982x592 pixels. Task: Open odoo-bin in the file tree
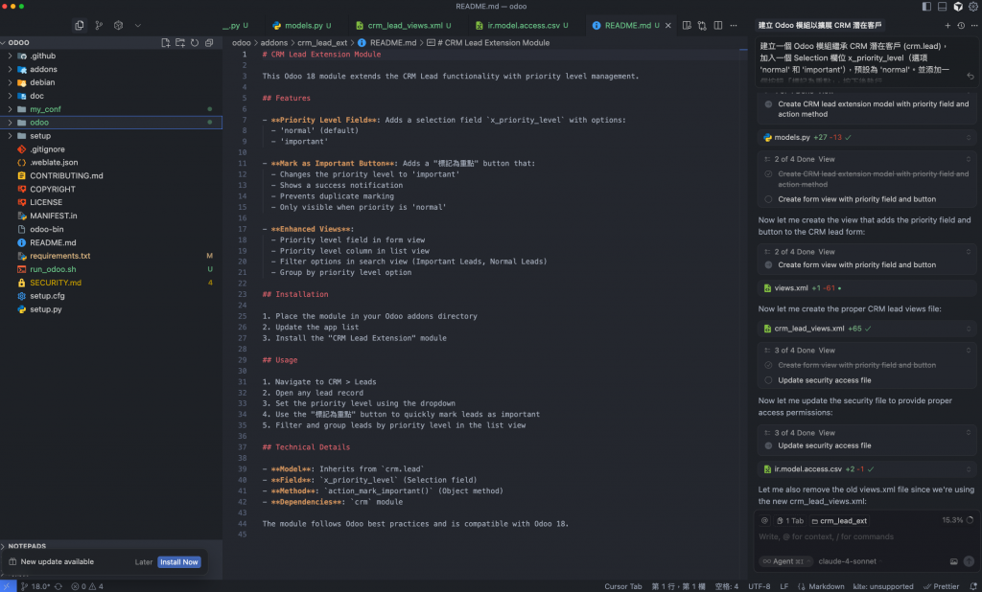pos(46,229)
